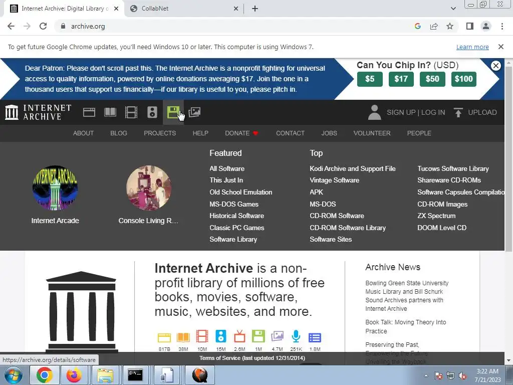The width and height of the screenshot is (513, 385).
Task: Open a new Chrome tab
Action: [x=255, y=9]
